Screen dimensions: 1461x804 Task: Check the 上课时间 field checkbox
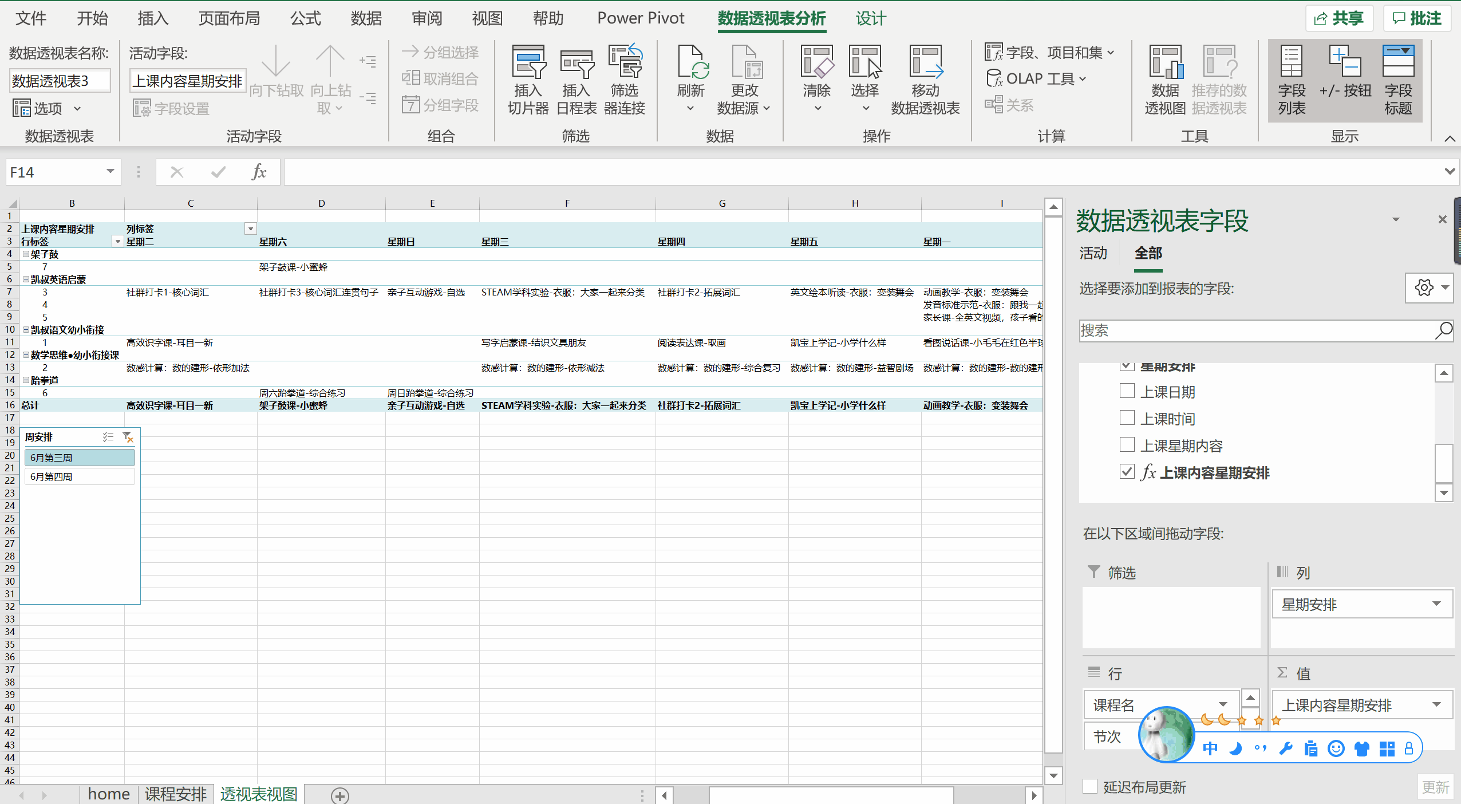click(1127, 418)
